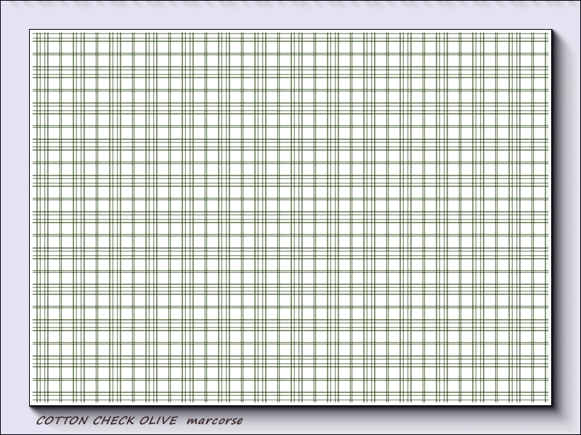Click the lavender margin left of the swatch

point(15,217)
